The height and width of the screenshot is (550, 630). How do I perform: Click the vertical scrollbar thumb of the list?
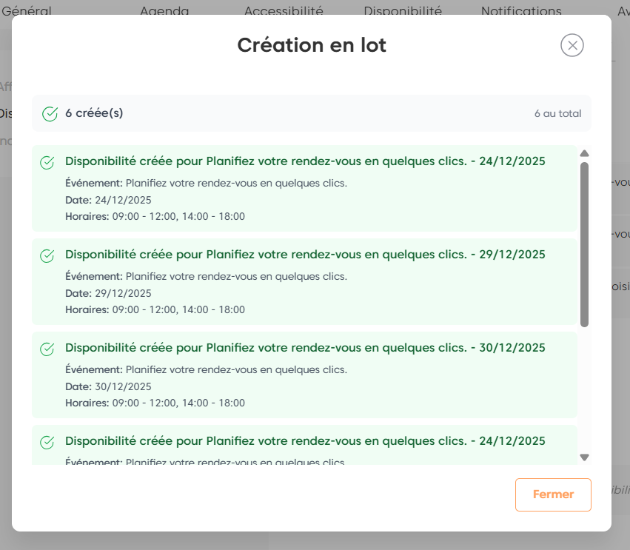[584, 244]
